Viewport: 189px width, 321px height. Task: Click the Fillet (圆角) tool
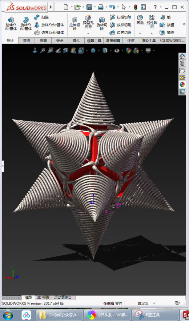[x=140, y=20]
